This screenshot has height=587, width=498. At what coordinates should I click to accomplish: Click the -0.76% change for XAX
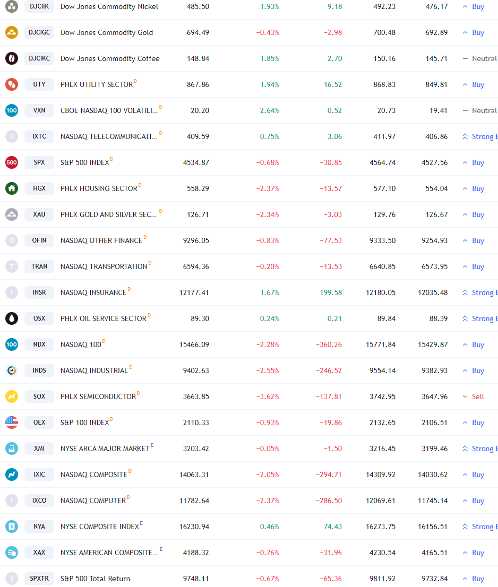tap(268, 553)
